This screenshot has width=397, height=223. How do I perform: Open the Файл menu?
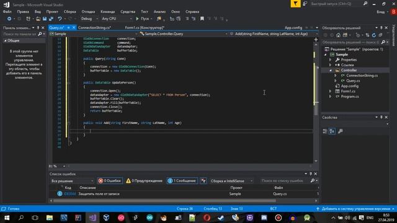click(7, 12)
